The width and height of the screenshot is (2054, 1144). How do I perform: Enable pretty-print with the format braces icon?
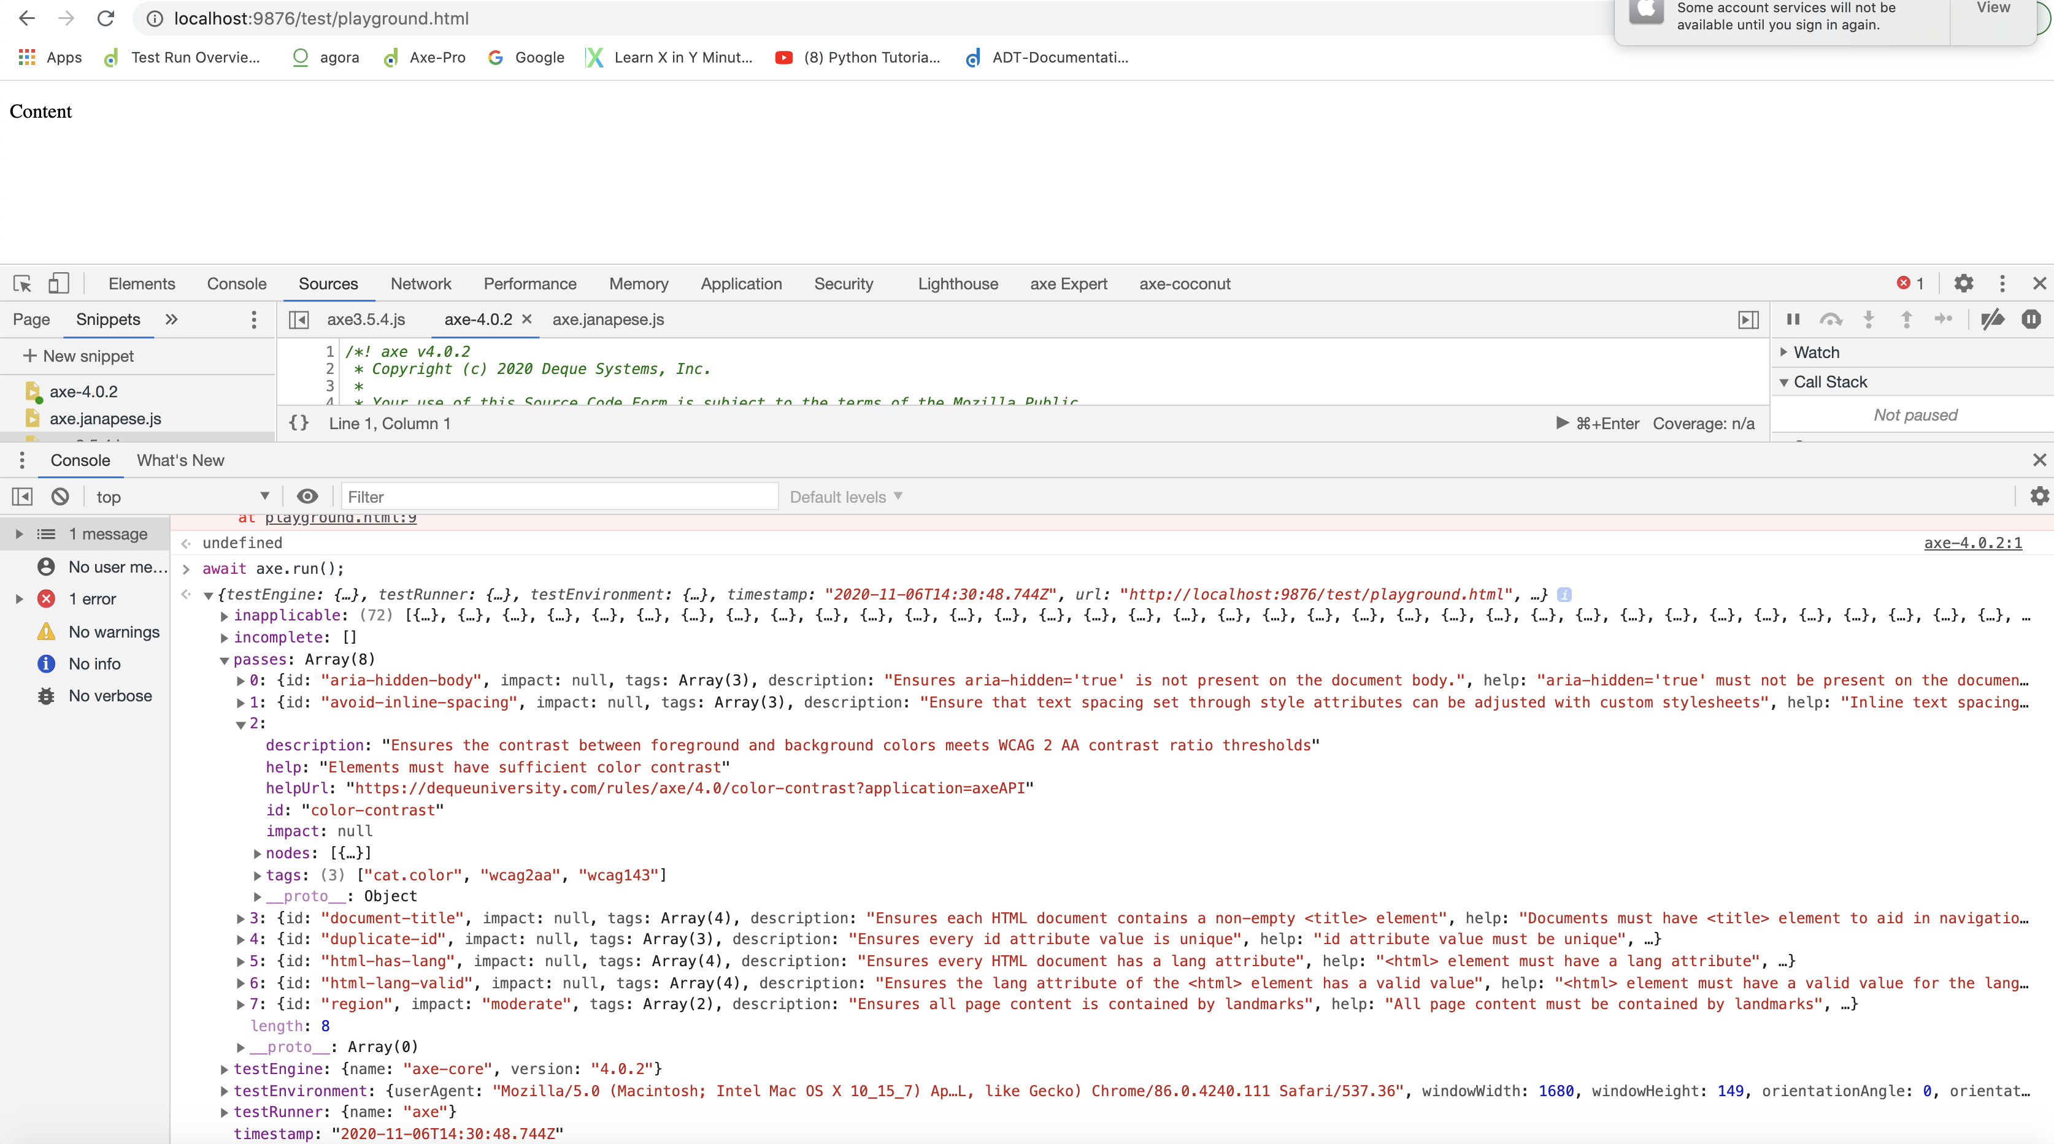(x=299, y=423)
